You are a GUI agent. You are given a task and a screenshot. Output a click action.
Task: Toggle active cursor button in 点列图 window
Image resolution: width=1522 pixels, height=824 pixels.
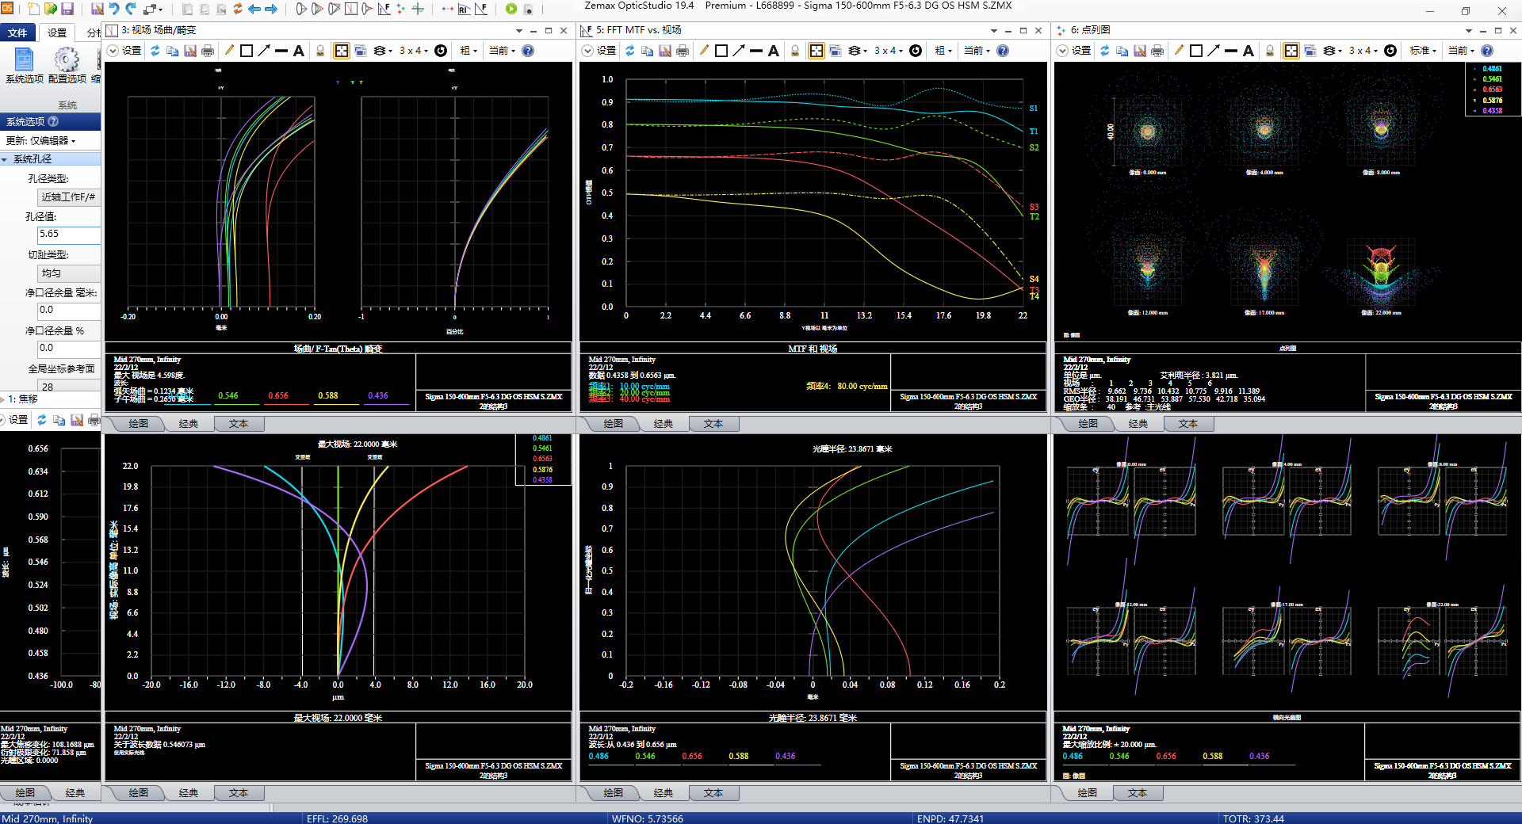pos(1291,51)
